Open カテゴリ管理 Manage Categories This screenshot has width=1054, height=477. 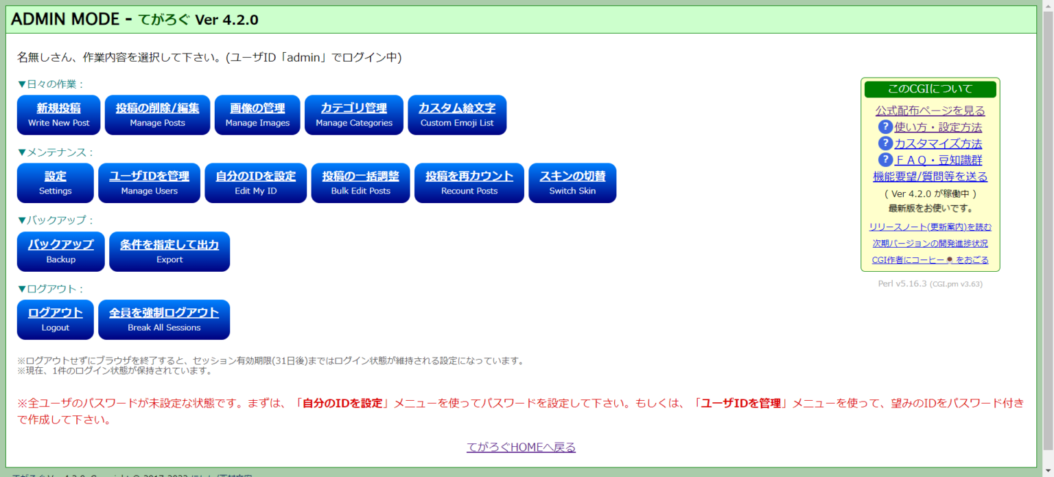pos(354,115)
